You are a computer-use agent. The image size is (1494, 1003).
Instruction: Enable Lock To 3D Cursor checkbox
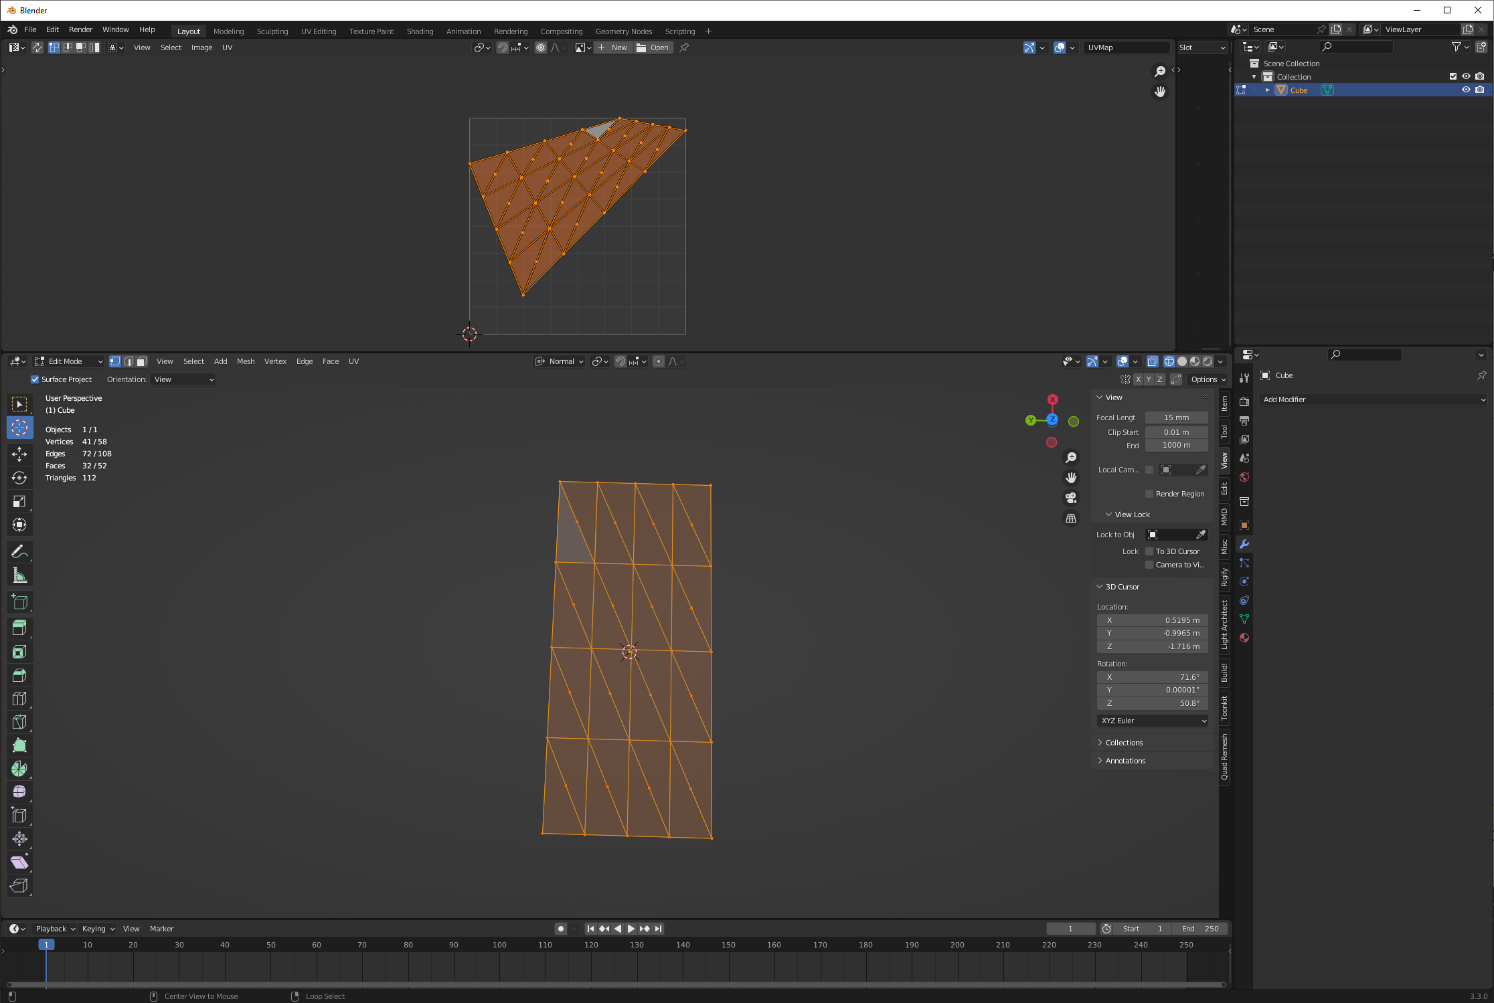click(x=1149, y=551)
